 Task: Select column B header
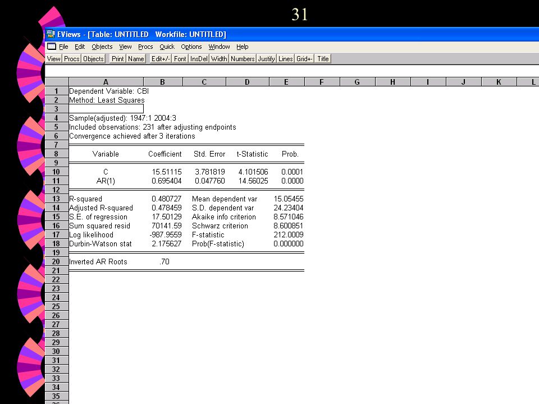pos(163,82)
